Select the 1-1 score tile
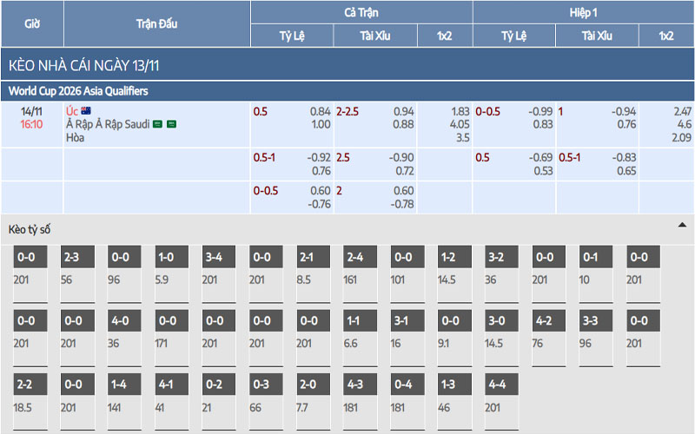Screen dimensions: 695x434 (x=354, y=320)
